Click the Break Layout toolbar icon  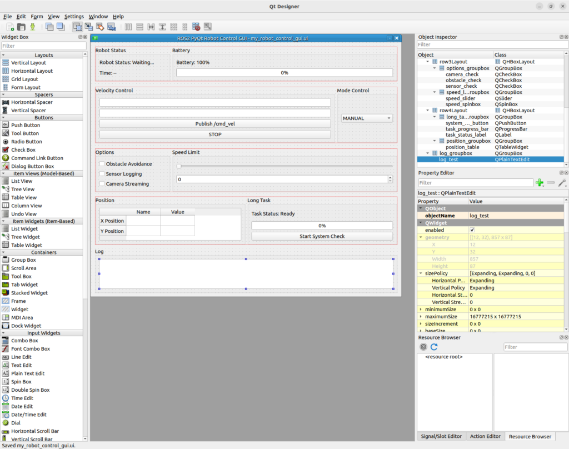click(196, 27)
